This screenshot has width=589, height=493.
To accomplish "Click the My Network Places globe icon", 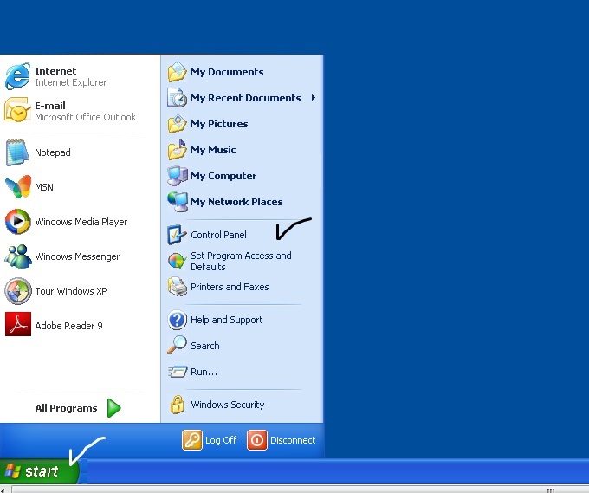I will [178, 202].
